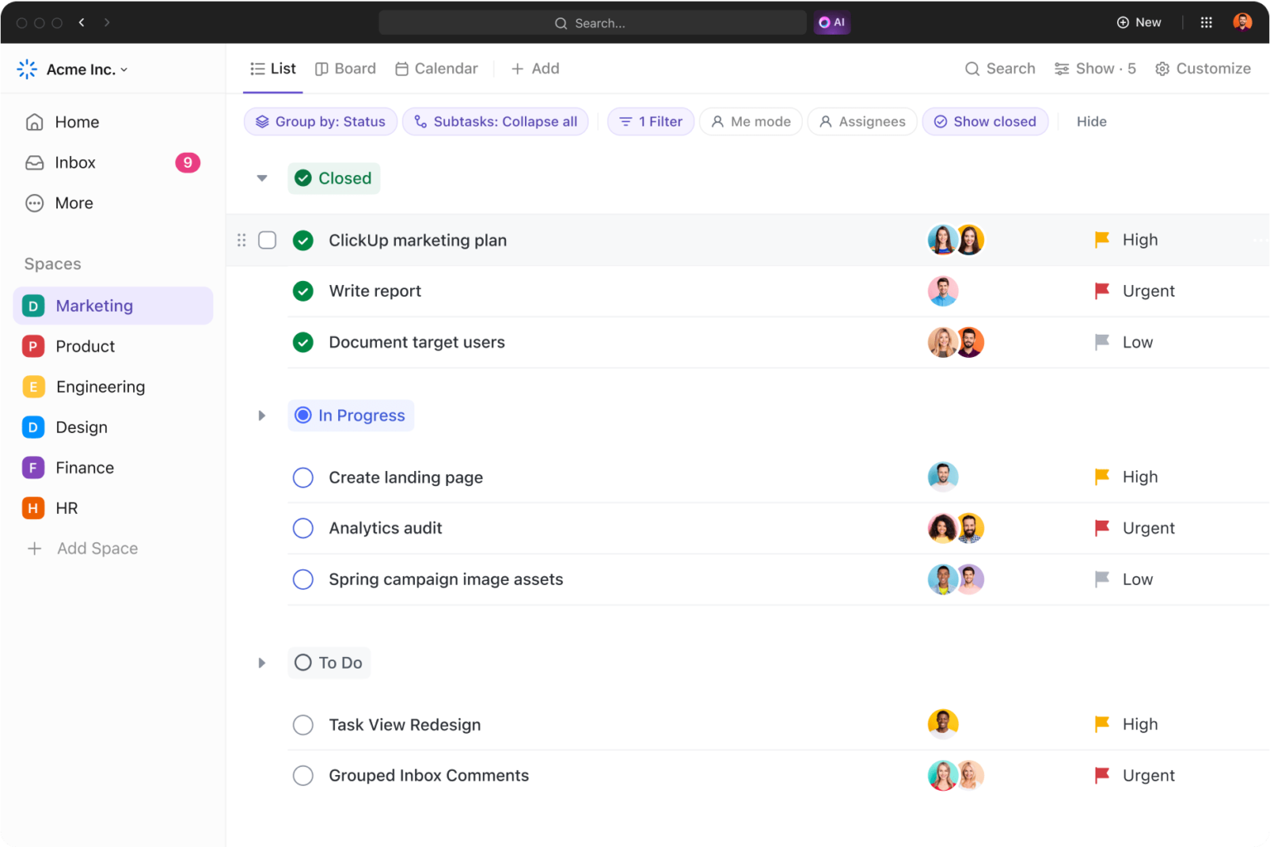Click the Customize gear icon

tap(1163, 69)
